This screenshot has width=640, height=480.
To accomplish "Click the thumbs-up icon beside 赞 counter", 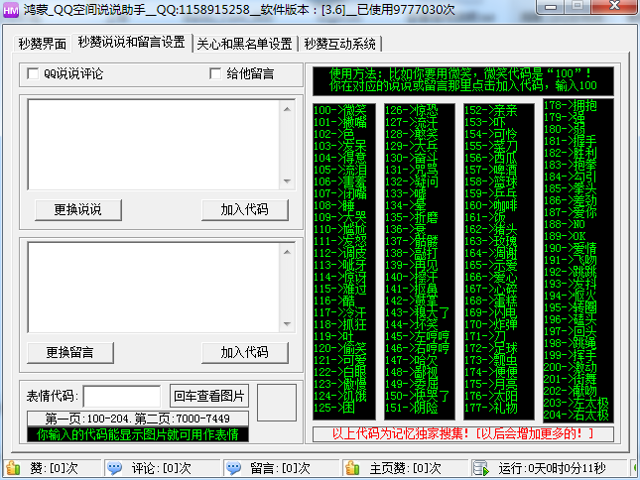I will 13,468.
